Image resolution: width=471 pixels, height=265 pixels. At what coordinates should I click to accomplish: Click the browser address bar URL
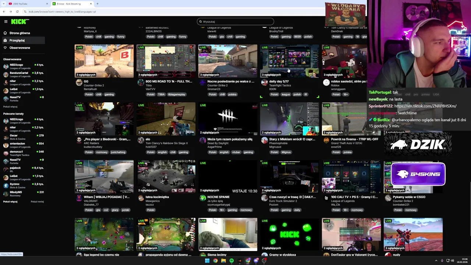62,11
